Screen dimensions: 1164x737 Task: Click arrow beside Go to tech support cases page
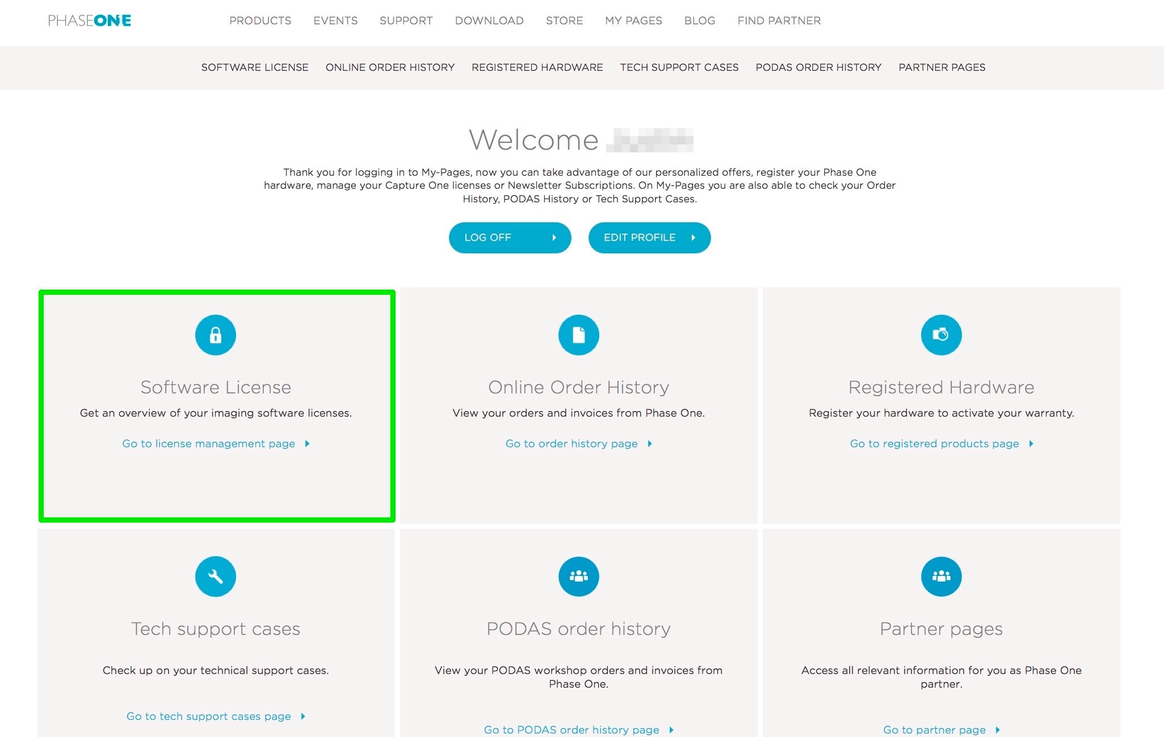click(303, 717)
